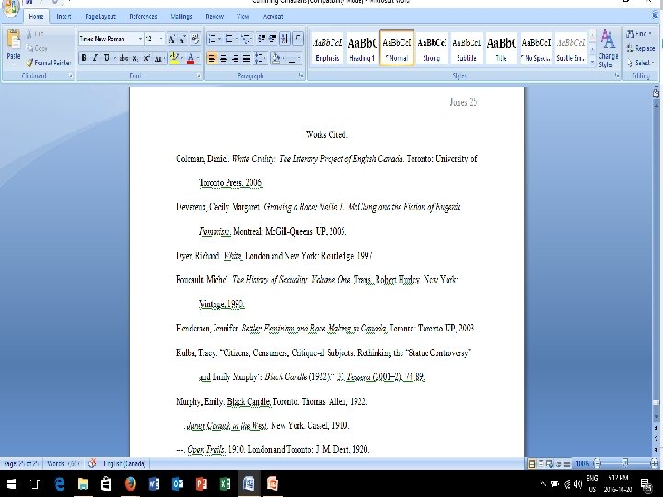
Task: Click the Change Case icon
Action: 159,58
